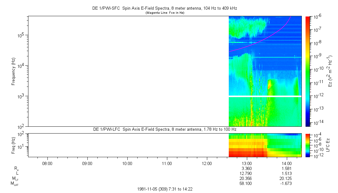The height and width of the screenshot is (193, 338).
Task: Click the Frequency (Hz) vertical axis label
Action: (13, 71)
